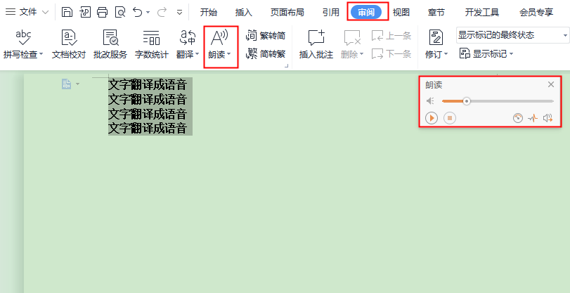Screen dimensions: 570x293
Task: Click the save document icon
Action: (x=67, y=12)
